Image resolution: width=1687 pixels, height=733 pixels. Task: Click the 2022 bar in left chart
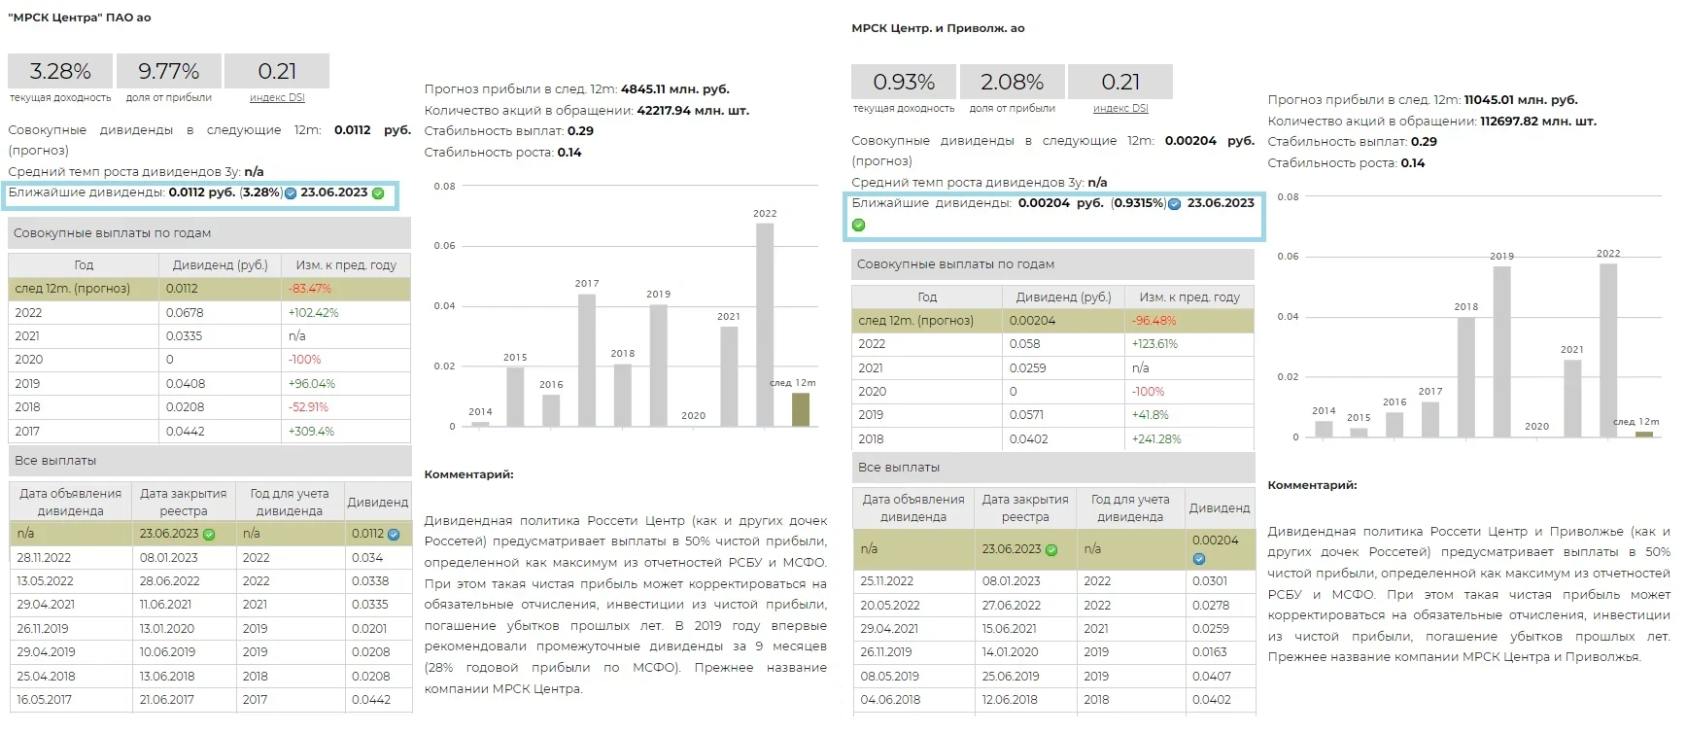pos(765,325)
